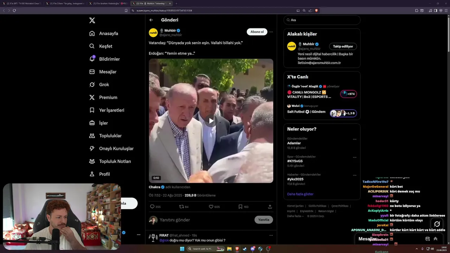Open more options for #yks2025 trend

point(354,175)
